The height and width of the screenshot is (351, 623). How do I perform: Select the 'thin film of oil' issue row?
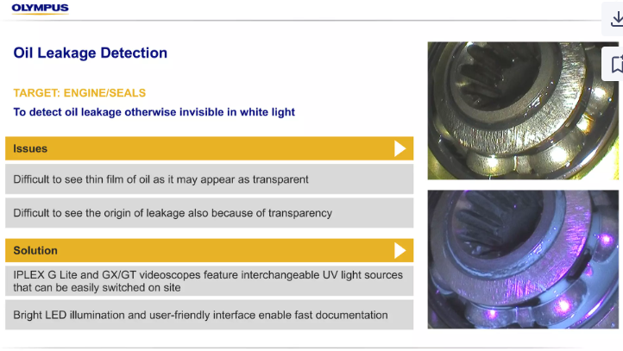pyautogui.click(x=209, y=179)
